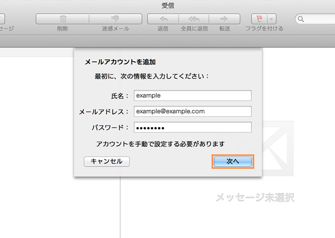Click the キャンセル button
The height and width of the screenshot is (238, 335).
click(x=107, y=161)
